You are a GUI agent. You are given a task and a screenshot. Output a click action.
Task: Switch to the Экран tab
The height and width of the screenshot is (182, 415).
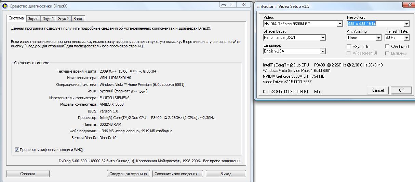33,19
